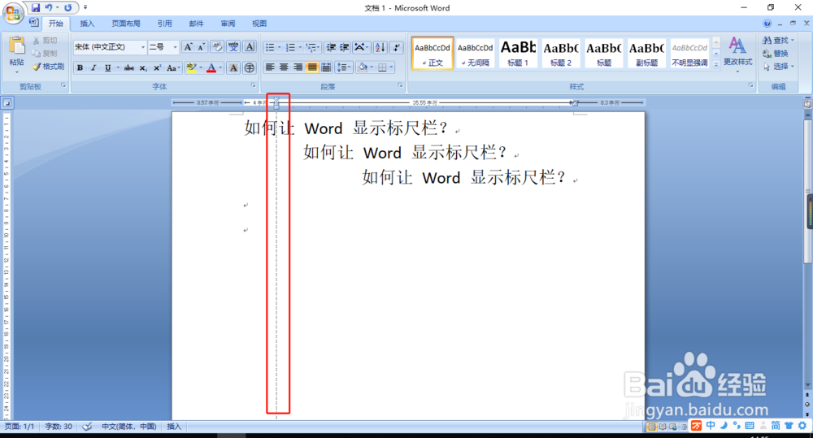Align text left
Viewport: 813px width, 438px height.
pyautogui.click(x=270, y=67)
